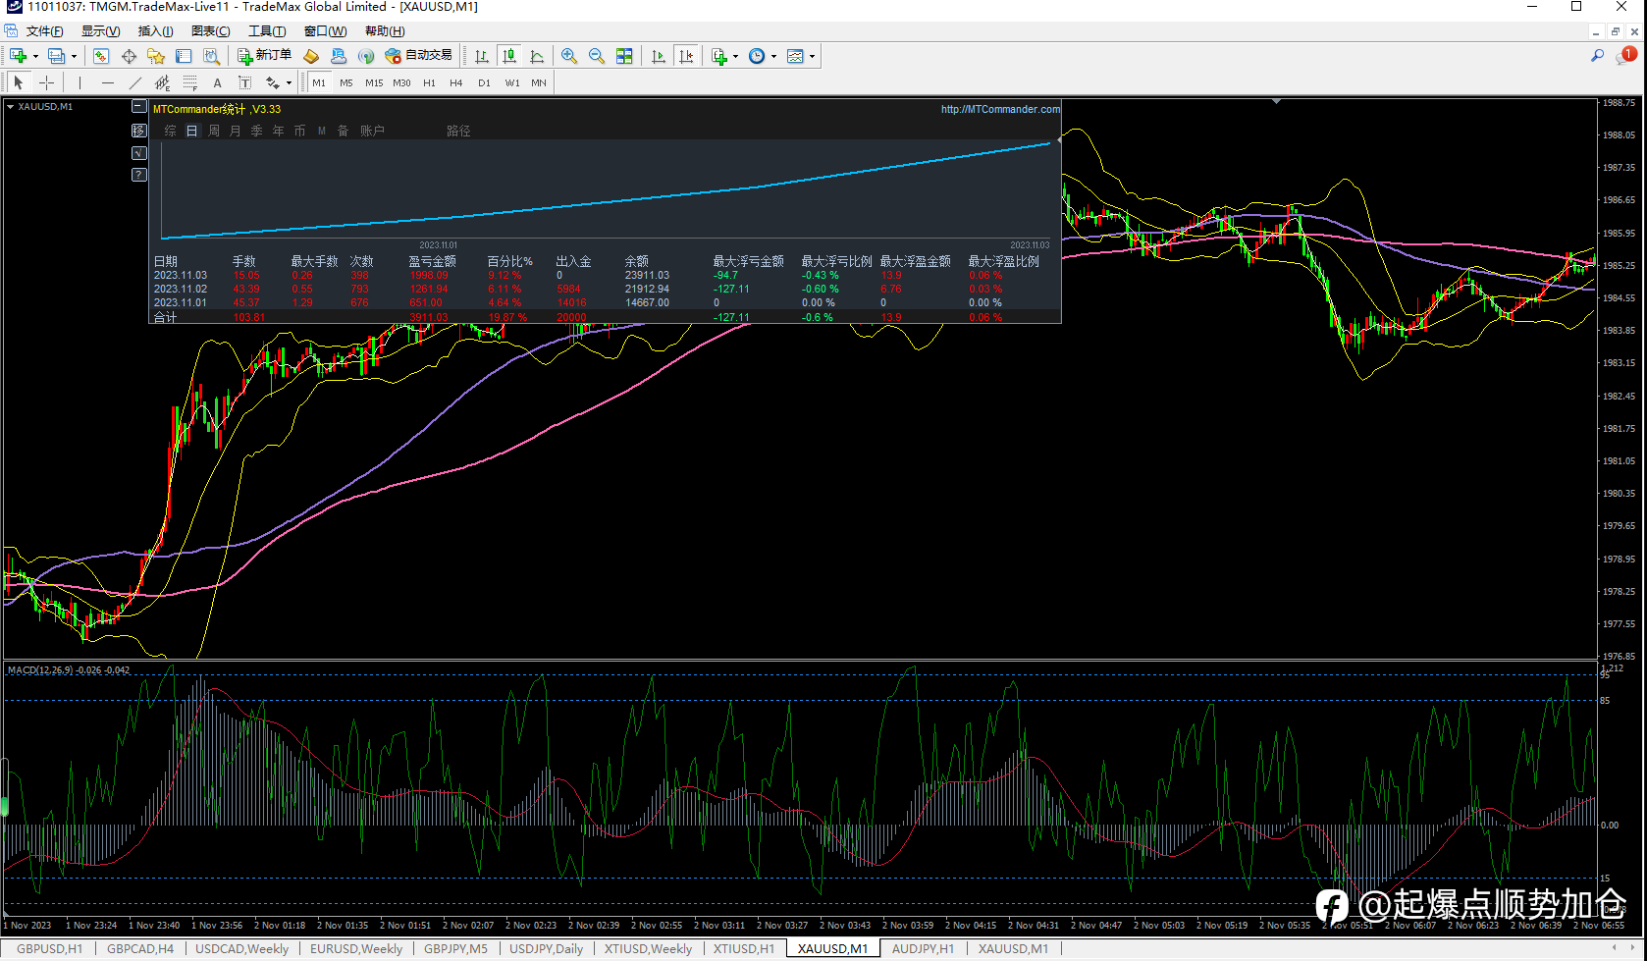This screenshot has width=1647, height=961.
Task: Create a new chart from toolbar
Action: pyautogui.click(x=18, y=56)
